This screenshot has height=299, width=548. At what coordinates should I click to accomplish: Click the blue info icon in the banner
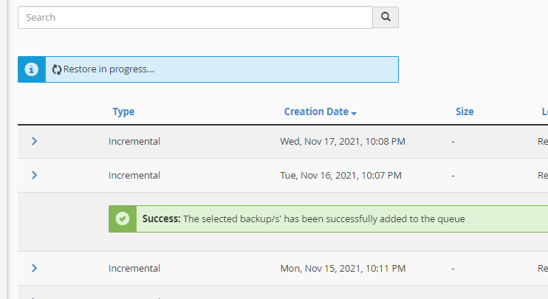point(31,69)
